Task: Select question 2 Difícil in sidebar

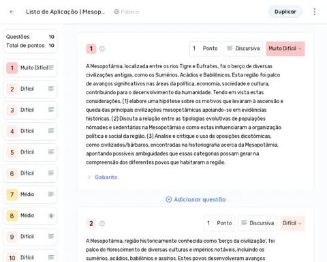Action: (30, 89)
